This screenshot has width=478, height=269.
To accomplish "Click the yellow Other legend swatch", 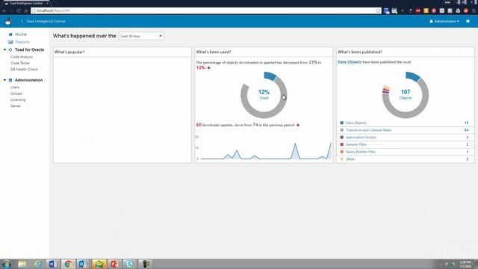I will tap(342, 159).
